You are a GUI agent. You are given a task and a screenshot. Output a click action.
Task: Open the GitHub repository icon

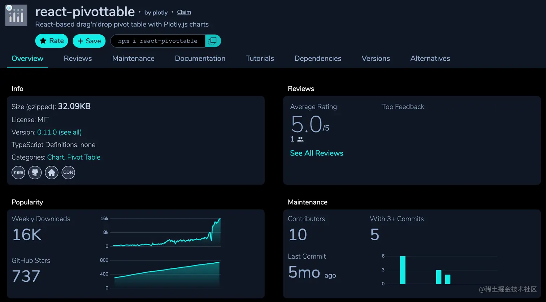35,172
